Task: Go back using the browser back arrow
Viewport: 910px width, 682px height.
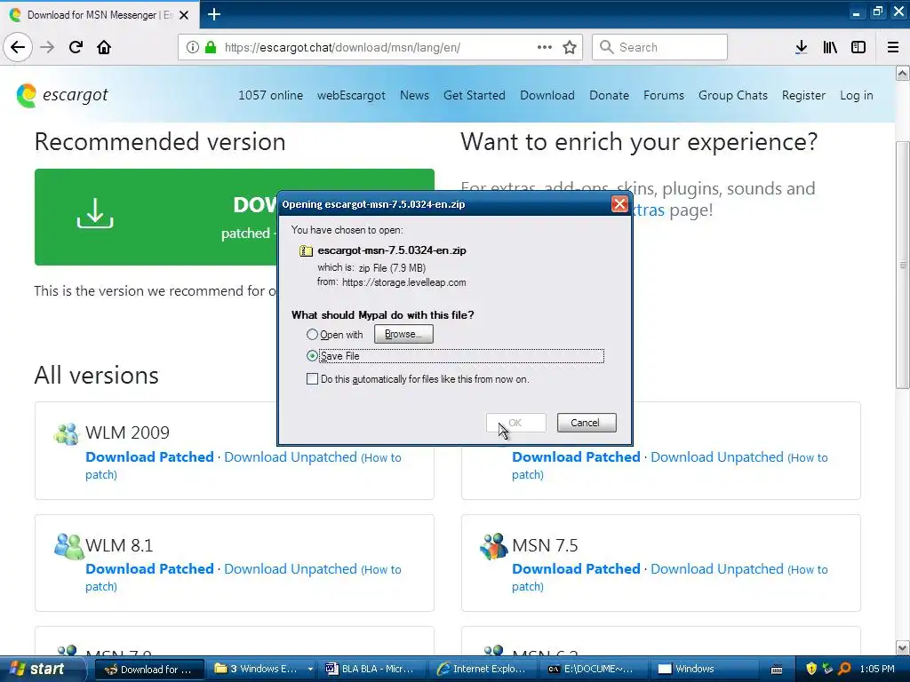Action: 18,47
